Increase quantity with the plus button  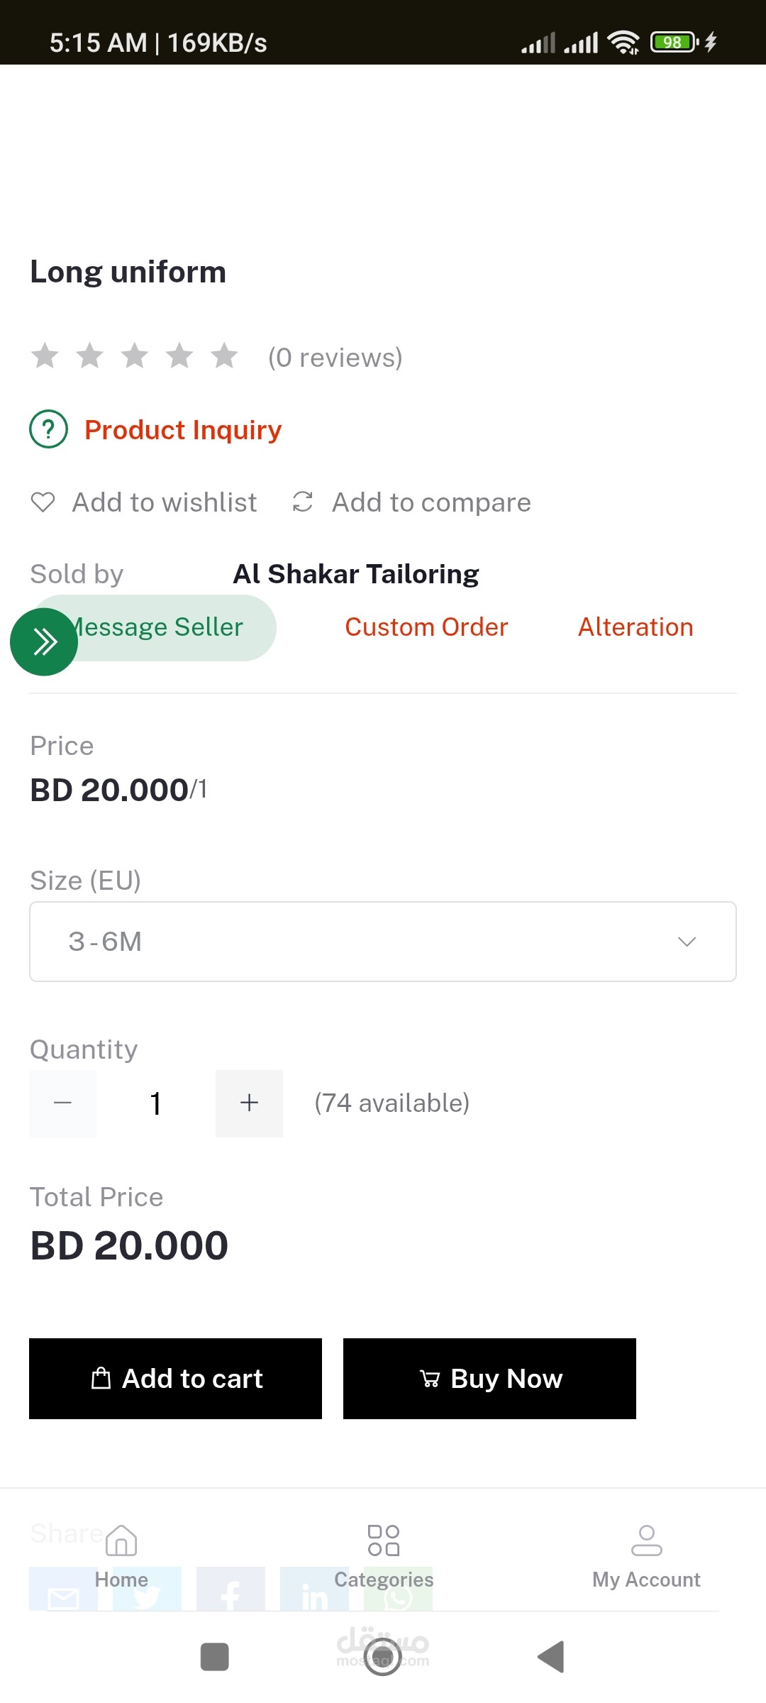point(249,1103)
